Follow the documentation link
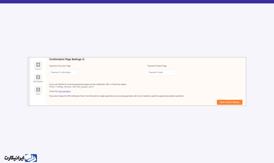This screenshot has width=274, height=163. click(x=64, y=91)
